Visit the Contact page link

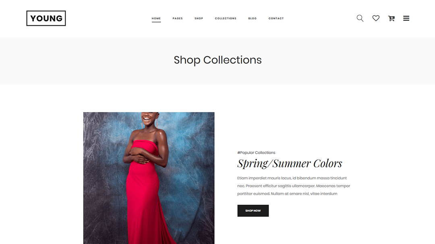[x=276, y=18]
